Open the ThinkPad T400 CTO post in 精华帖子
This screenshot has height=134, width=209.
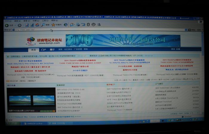click(x=119, y=110)
